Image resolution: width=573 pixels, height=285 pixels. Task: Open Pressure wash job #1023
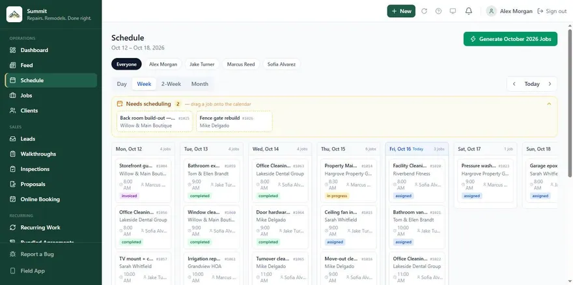[x=485, y=180]
